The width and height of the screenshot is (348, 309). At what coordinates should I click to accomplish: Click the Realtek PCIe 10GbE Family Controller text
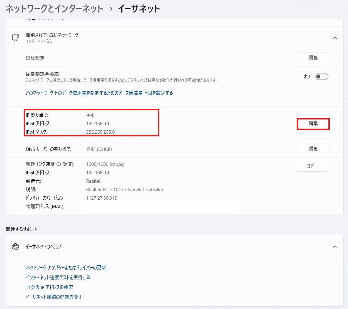coord(125,190)
